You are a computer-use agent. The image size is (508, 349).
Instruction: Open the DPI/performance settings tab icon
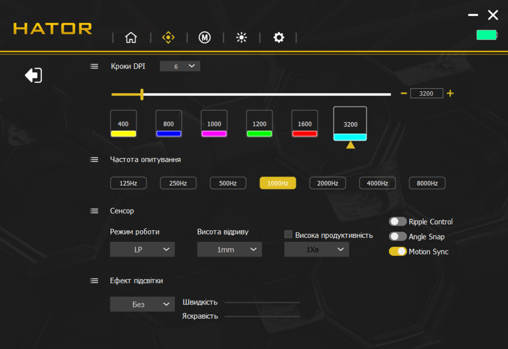coord(168,38)
